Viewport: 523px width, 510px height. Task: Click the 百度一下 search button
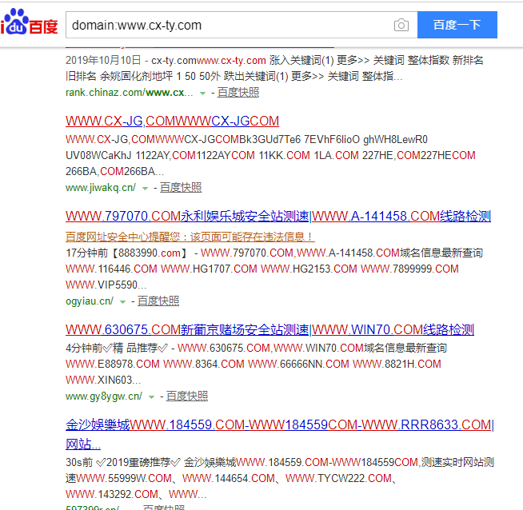(457, 25)
